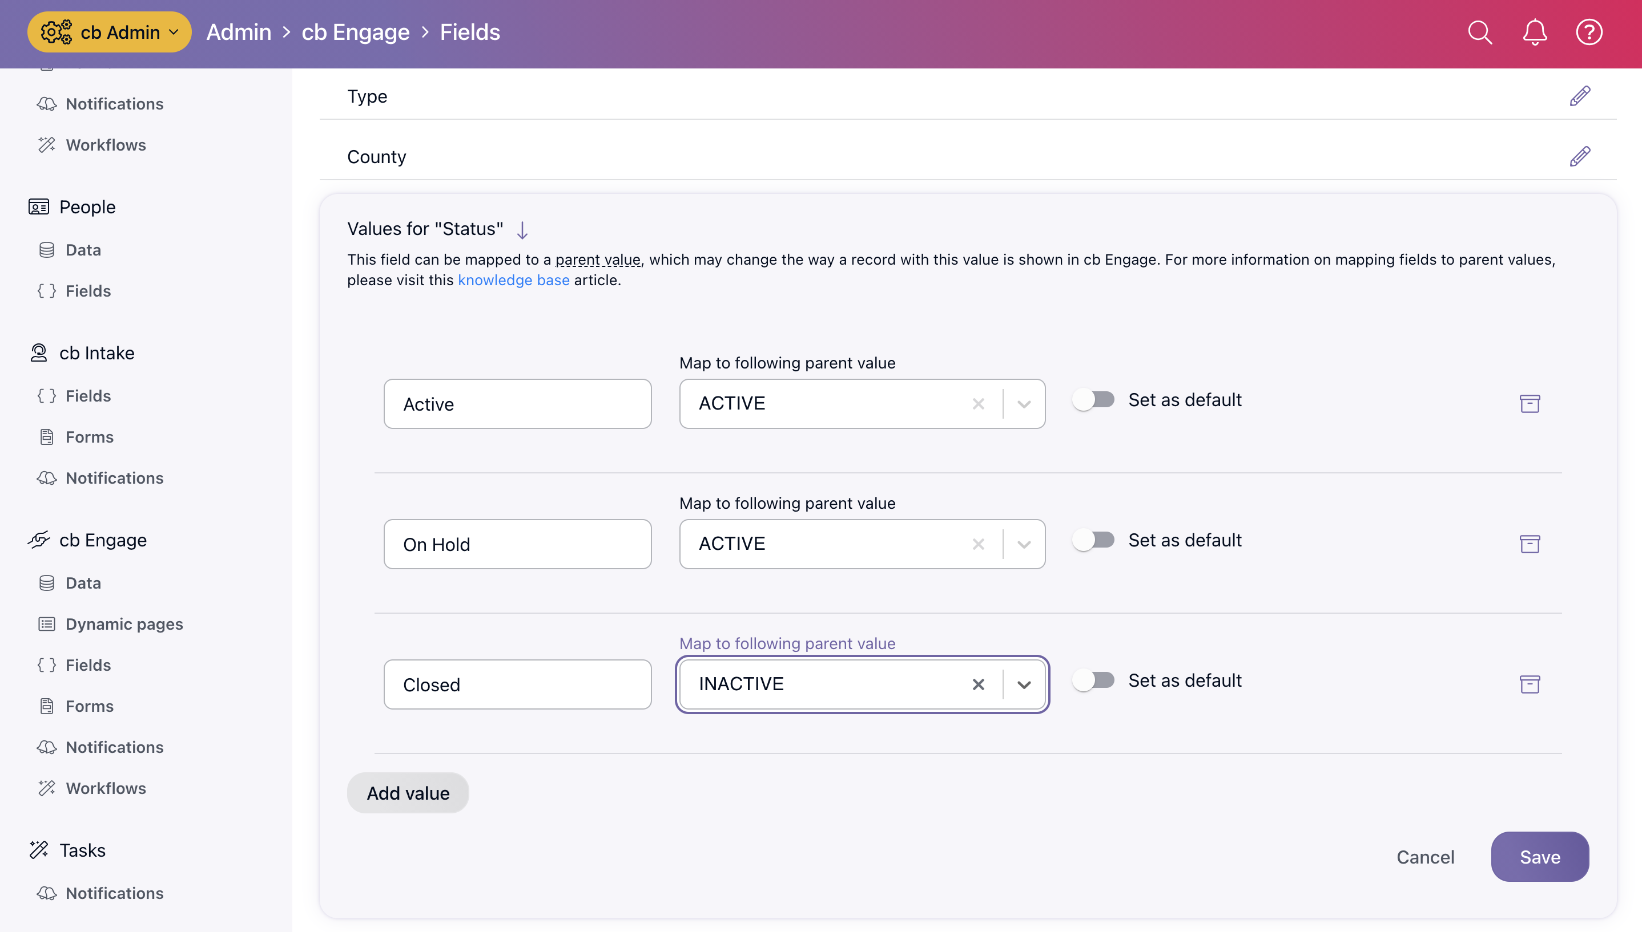Enable Set as default for Closed
Screen dimensions: 1642x932
click(1093, 680)
